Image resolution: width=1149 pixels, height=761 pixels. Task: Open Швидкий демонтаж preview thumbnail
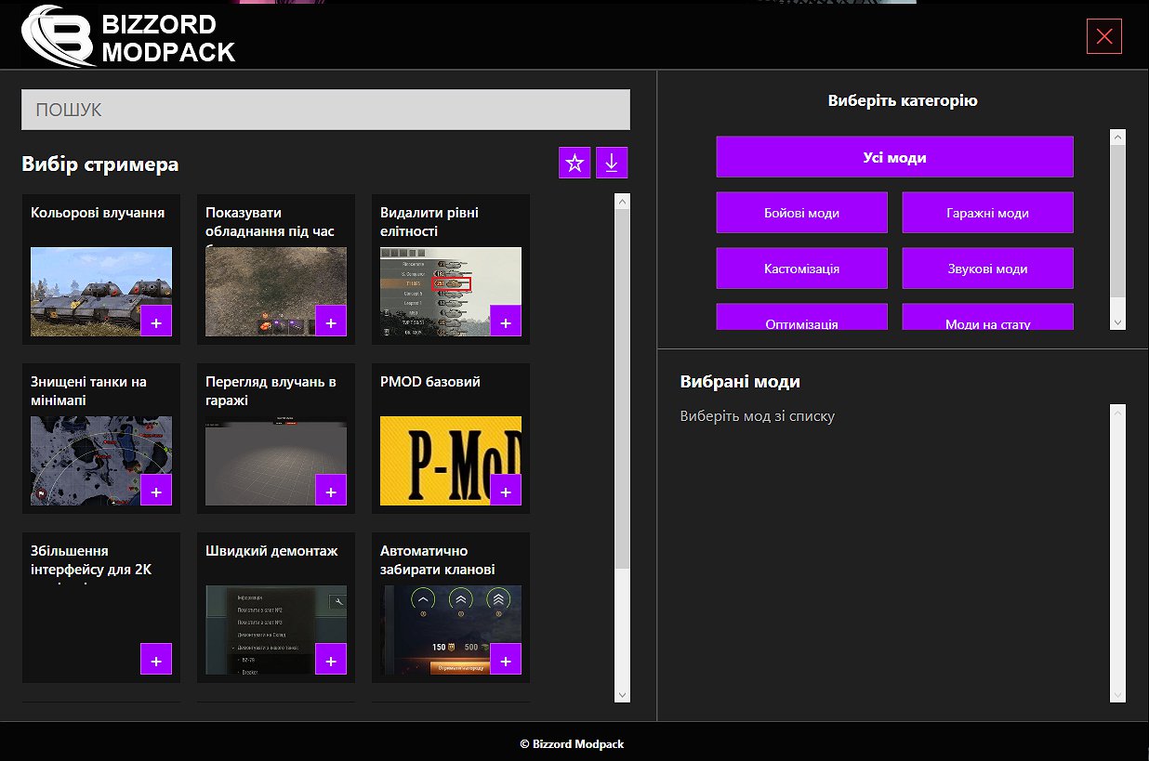pos(276,630)
